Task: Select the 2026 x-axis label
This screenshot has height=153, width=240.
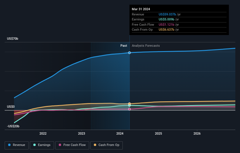Action: tap(197, 133)
